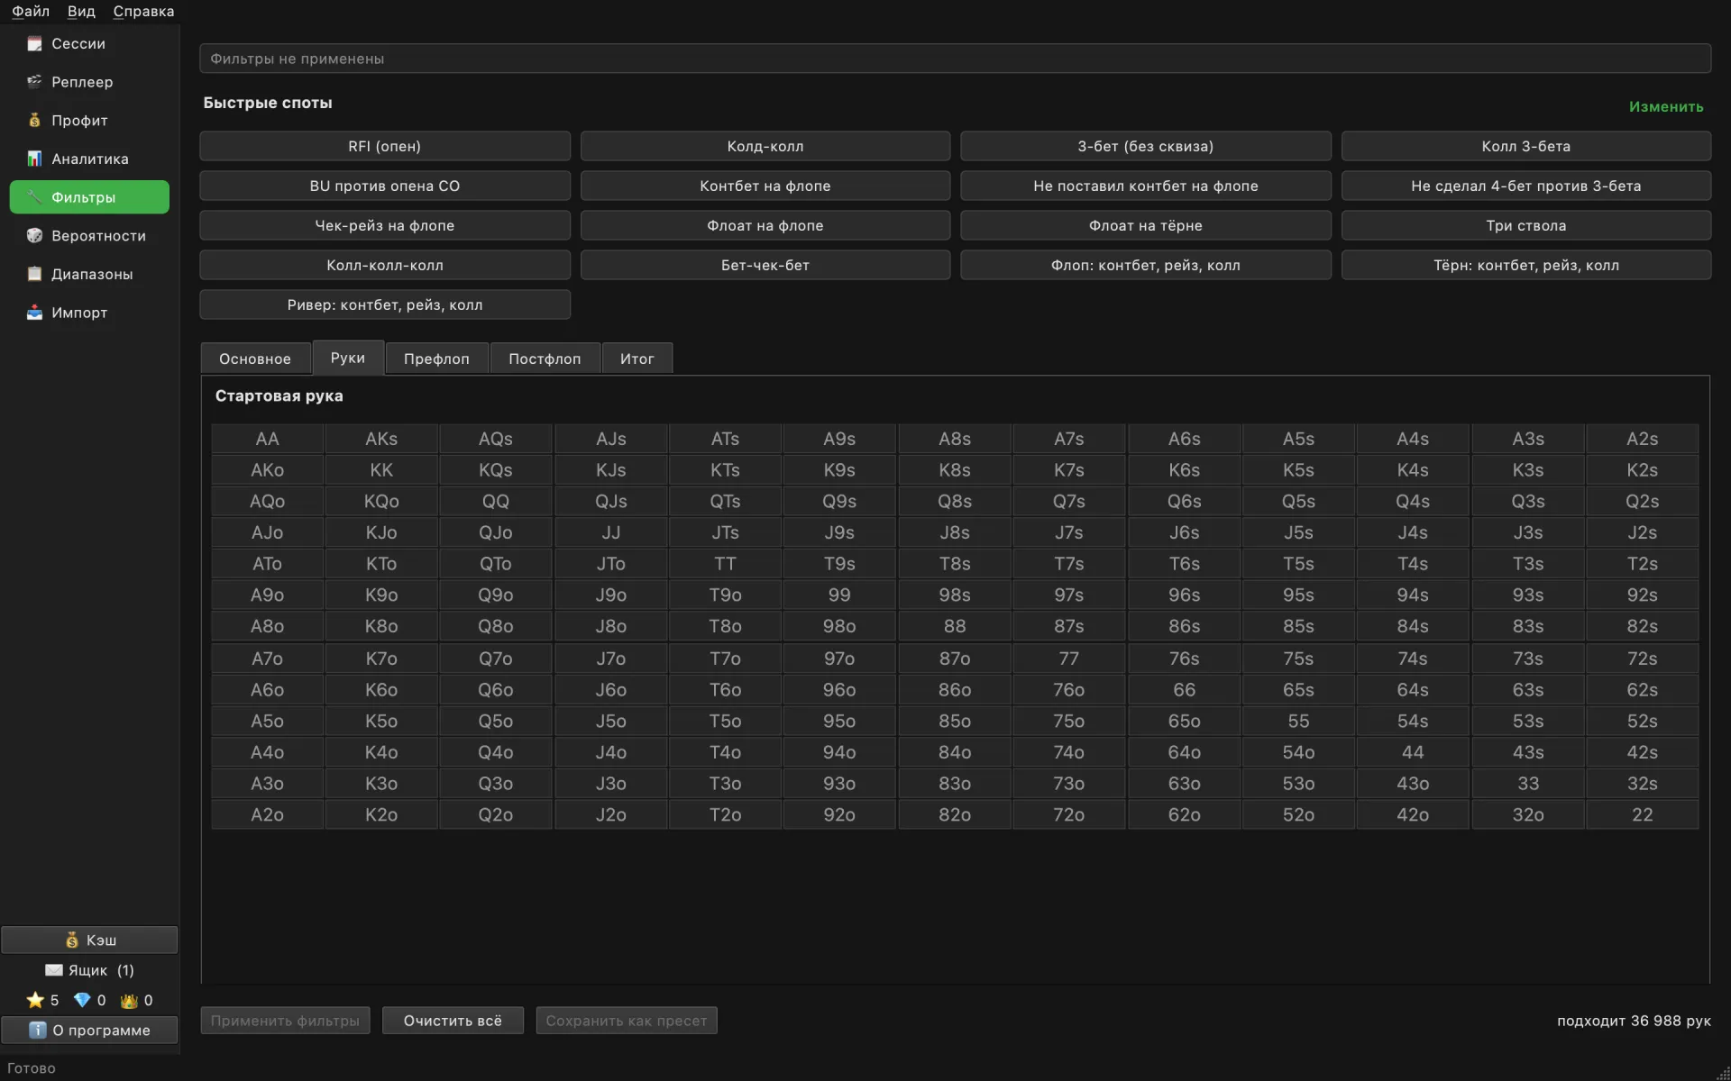Open the Вид menu

[x=81, y=11]
